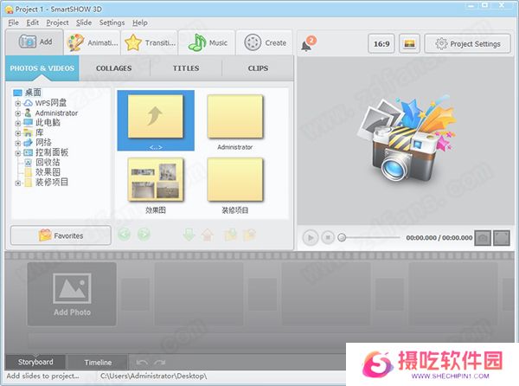Select the parent folder <..> thumbnail

pos(156,120)
